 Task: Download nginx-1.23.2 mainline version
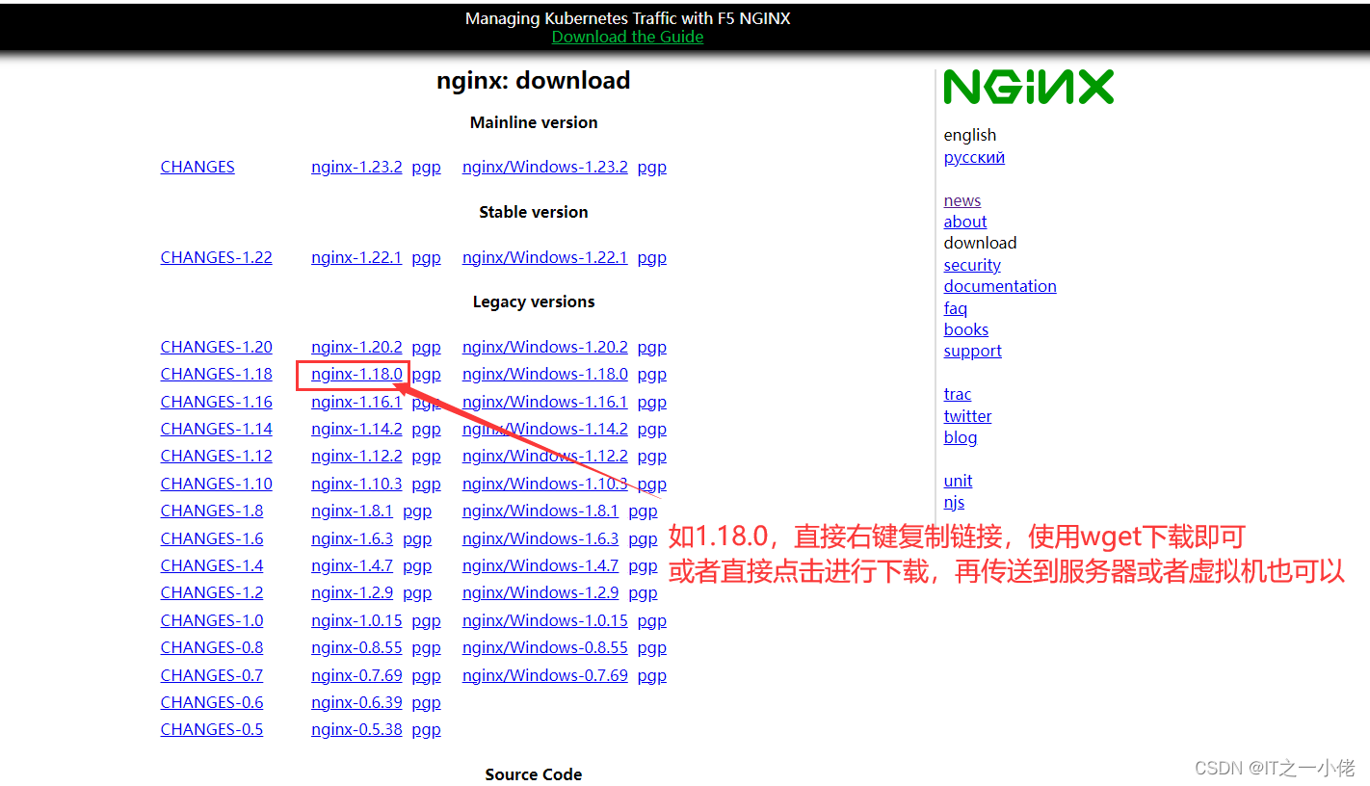point(356,166)
